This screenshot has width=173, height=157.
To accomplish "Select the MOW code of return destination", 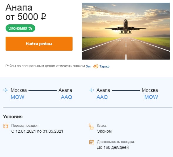I will [151, 97].
